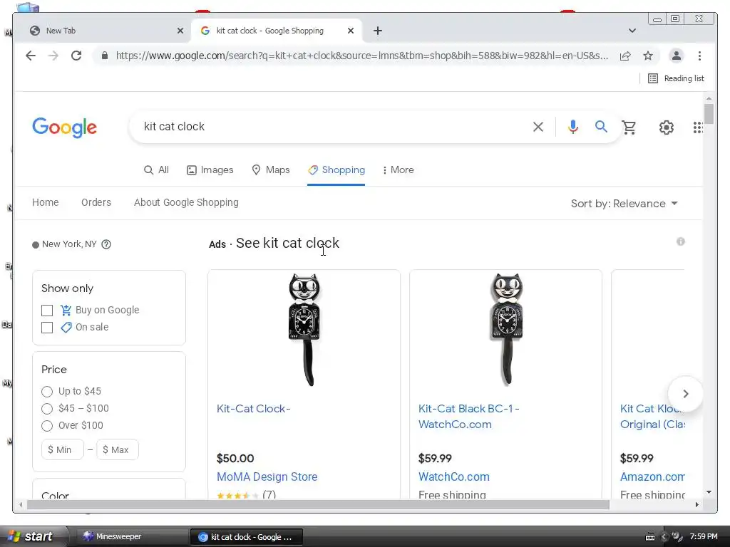Click the help icon beside New York, NY
The width and height of the screenshot is (730, 547).
click(106, 244)
